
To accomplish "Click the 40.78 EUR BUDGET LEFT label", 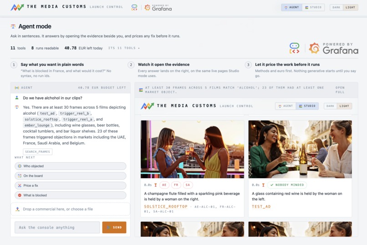I will pyautogui.click(x=102, y=88).
